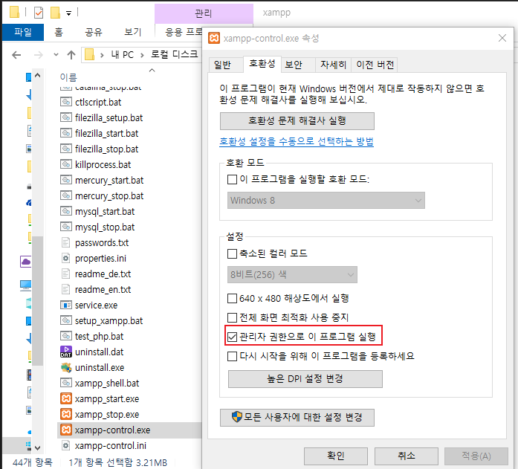Select the xampp-control.ini file name
The width and height of the screenshot is (518, 469).
coord(110,445)
